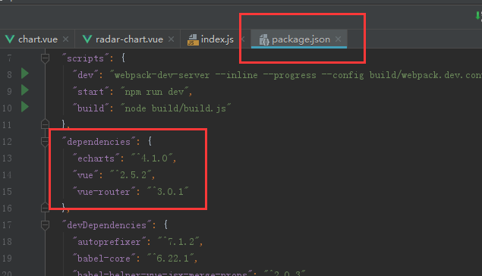Close the radar-chart.vue tab
The image size is (482, 276).
pyautogui.click(x=172, y=39)
